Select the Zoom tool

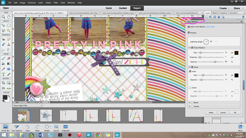click(x=3, y=17)
